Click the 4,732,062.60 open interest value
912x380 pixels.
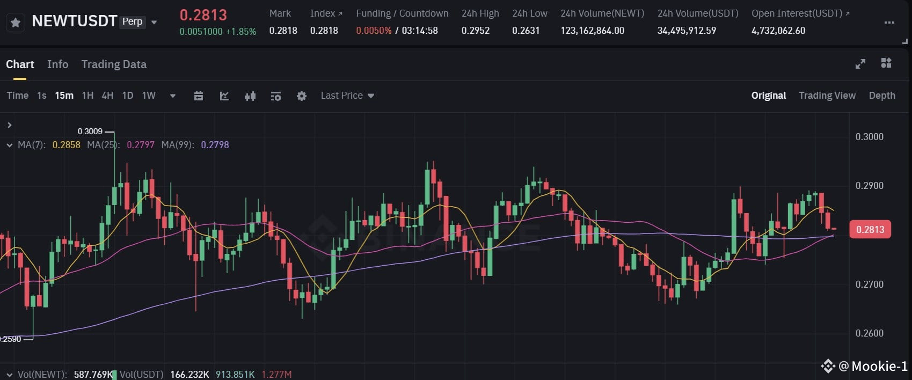[778, 31]
